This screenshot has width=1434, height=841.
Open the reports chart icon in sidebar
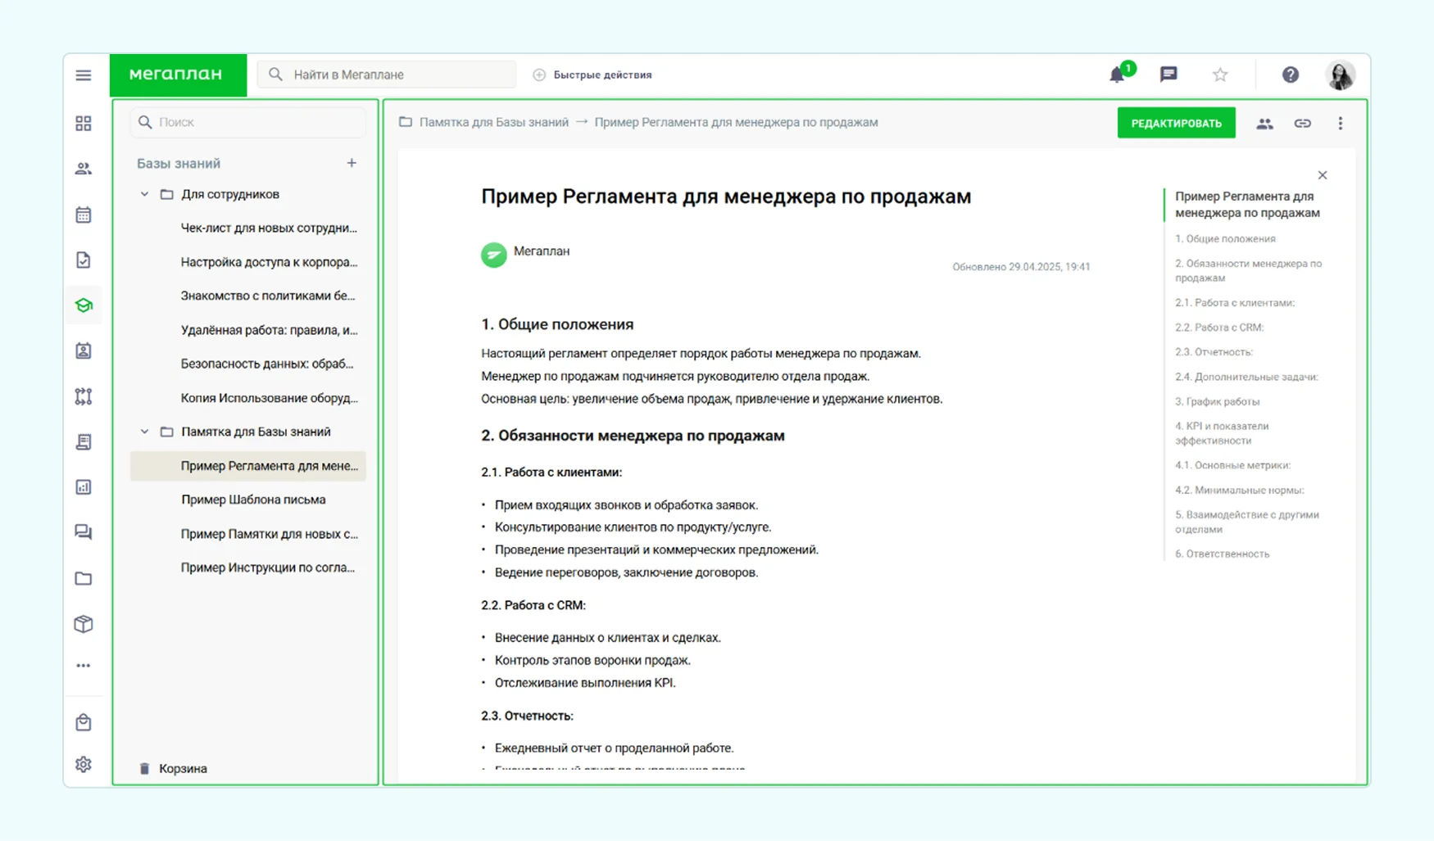point(84,487)
